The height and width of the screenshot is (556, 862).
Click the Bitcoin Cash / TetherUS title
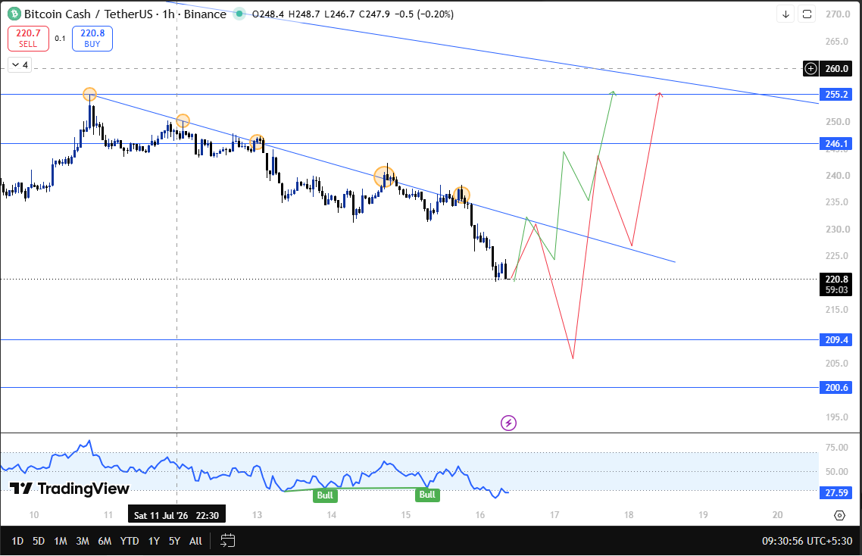coord(88,14)
